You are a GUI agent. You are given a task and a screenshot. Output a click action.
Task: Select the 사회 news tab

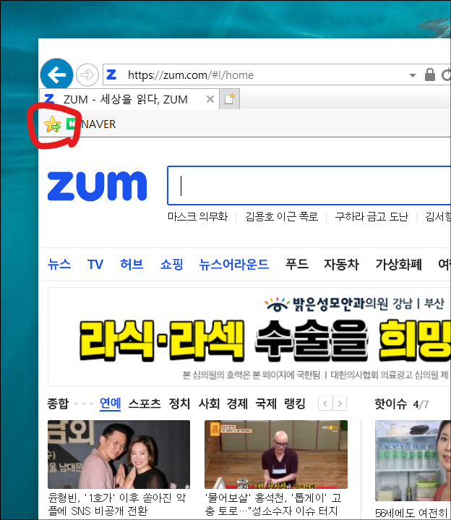[x=209, y=404]
